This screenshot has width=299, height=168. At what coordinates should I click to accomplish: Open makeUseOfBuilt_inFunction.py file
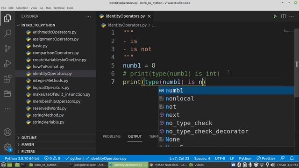click(61, 94)
